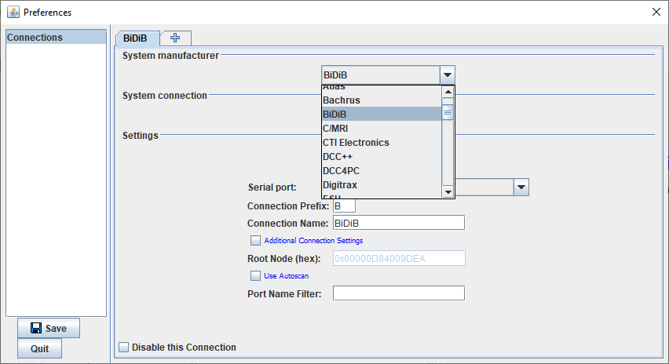
Task: Click the scroll up arrow in dropdown list
Action: (448, 92)
